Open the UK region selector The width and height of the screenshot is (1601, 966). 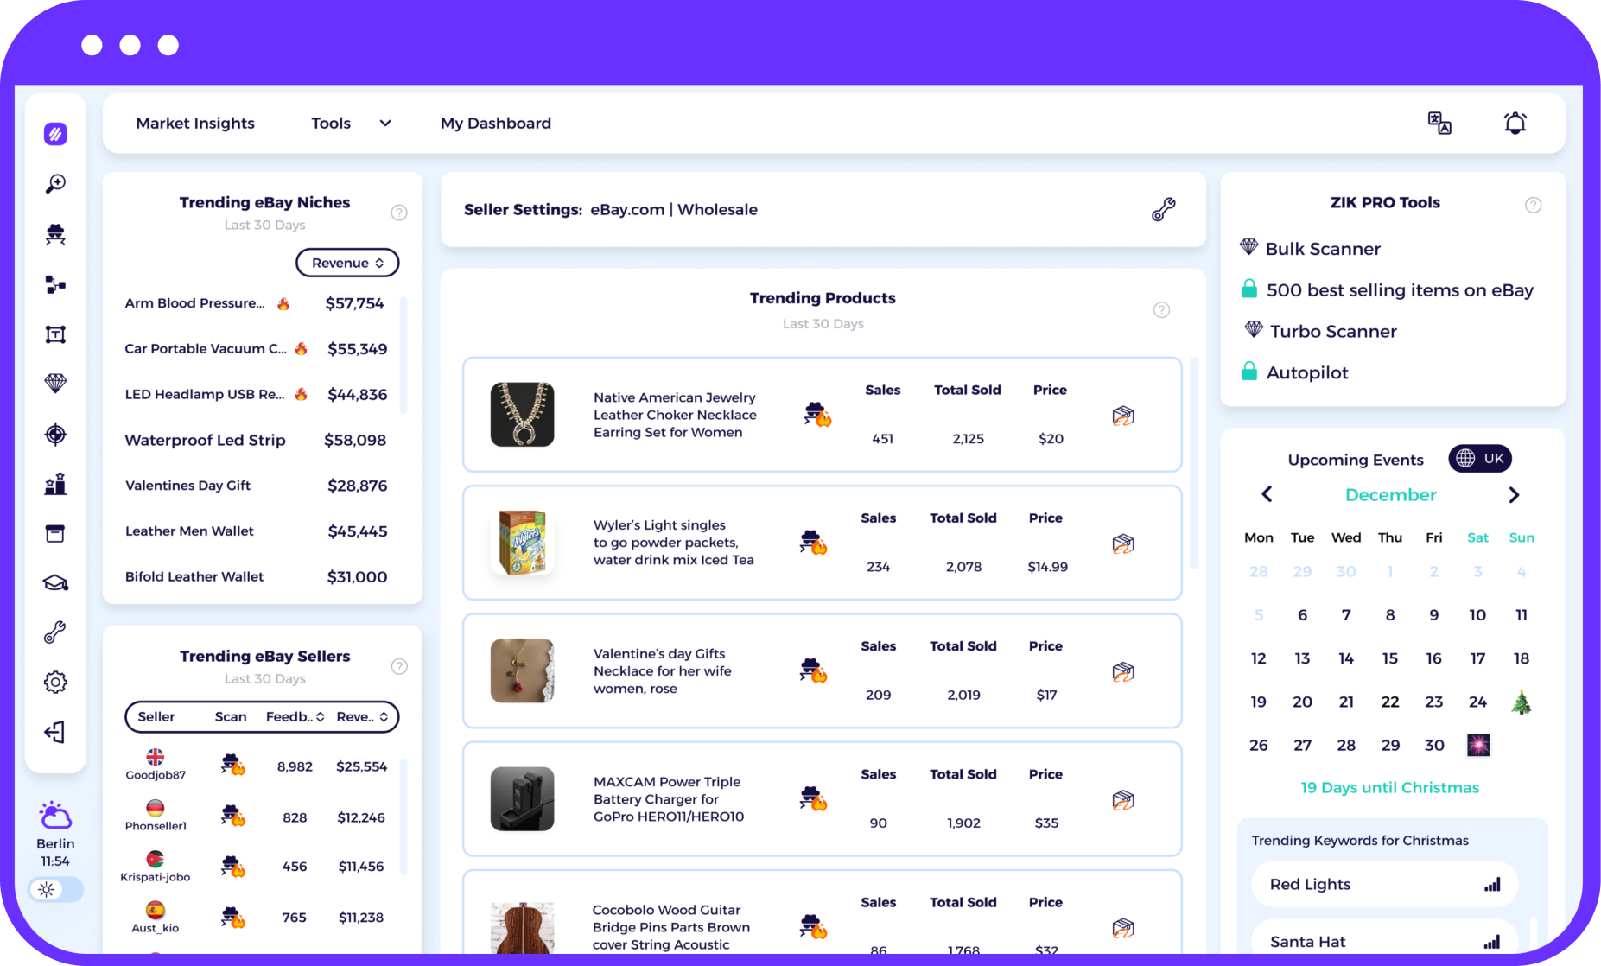coord(1480,459)
